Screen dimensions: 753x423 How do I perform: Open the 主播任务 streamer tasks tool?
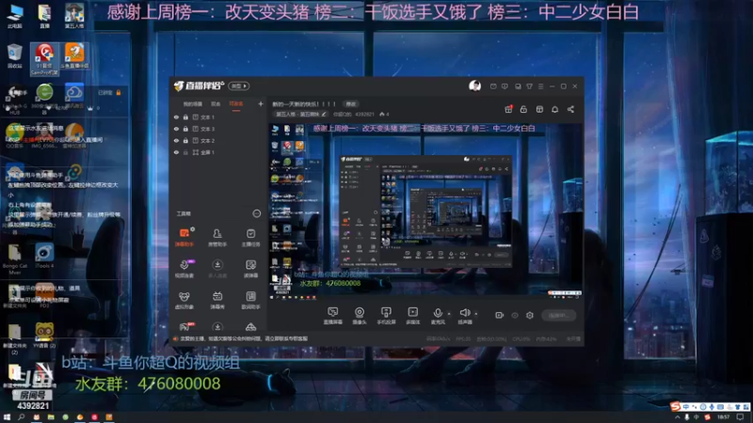point(250,238)
